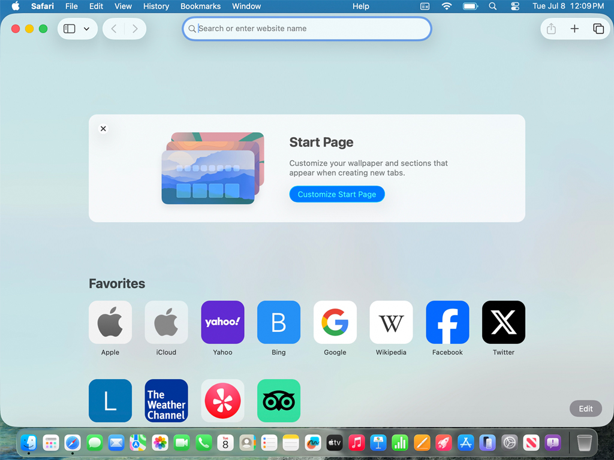Open App Store from the Dock

click(465, 443)
